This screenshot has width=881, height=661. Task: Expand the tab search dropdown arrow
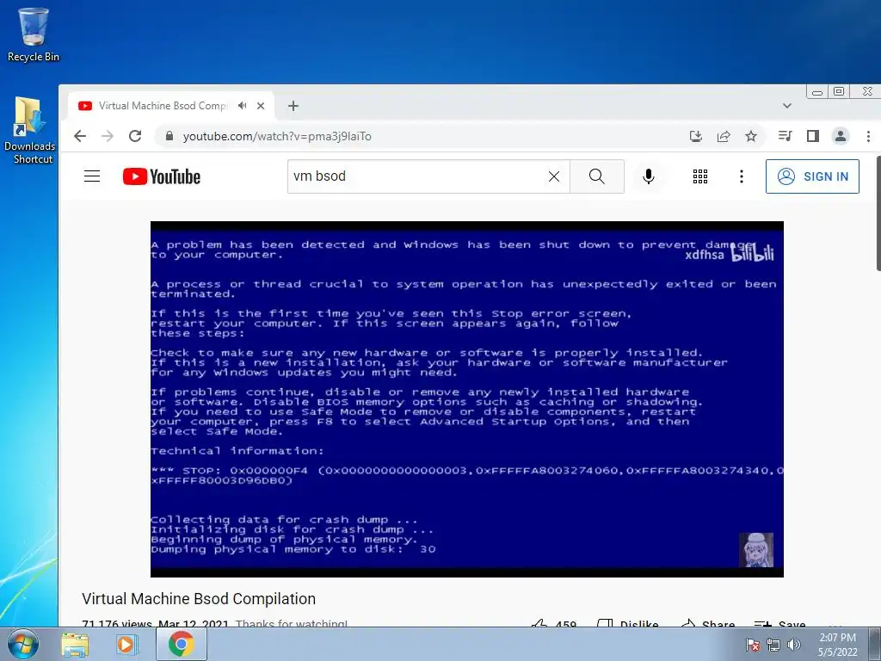point(787,106)
